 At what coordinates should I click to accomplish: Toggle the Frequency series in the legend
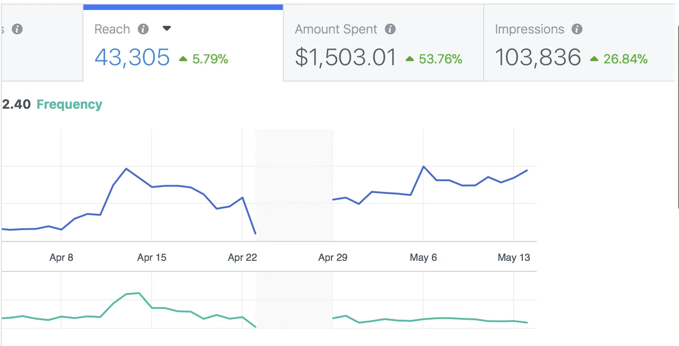(69, 104)
